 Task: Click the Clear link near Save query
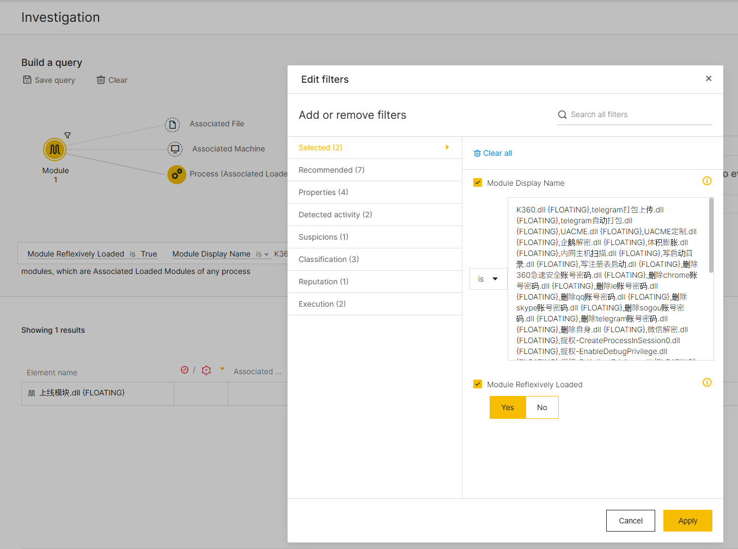click(x=118, y=80)
